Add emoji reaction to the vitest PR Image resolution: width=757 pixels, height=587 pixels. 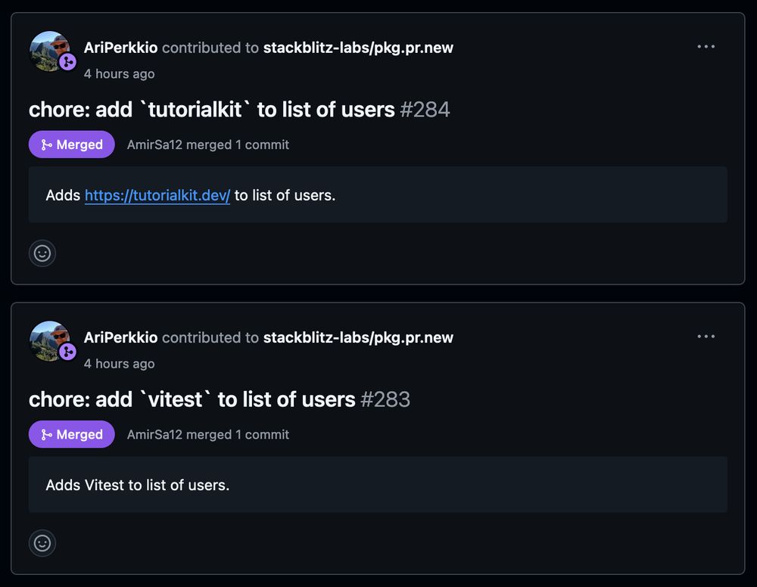[x=42, y=543]
